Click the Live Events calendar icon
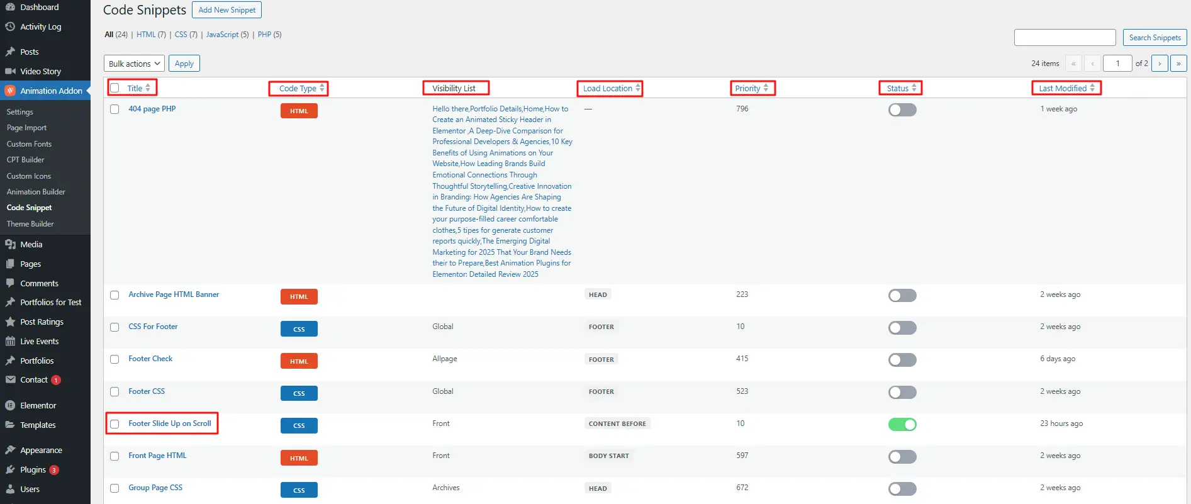 [10, 341]
